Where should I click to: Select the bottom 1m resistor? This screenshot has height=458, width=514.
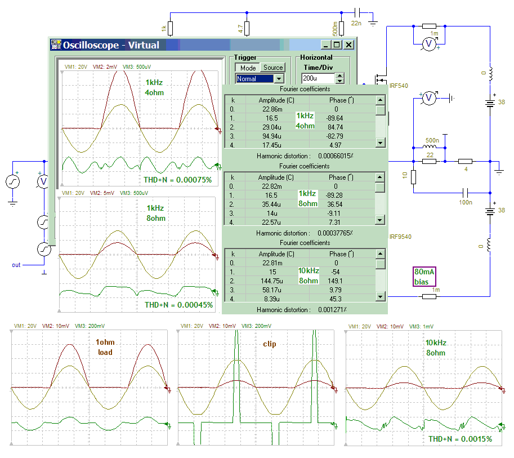click(429, 296)
